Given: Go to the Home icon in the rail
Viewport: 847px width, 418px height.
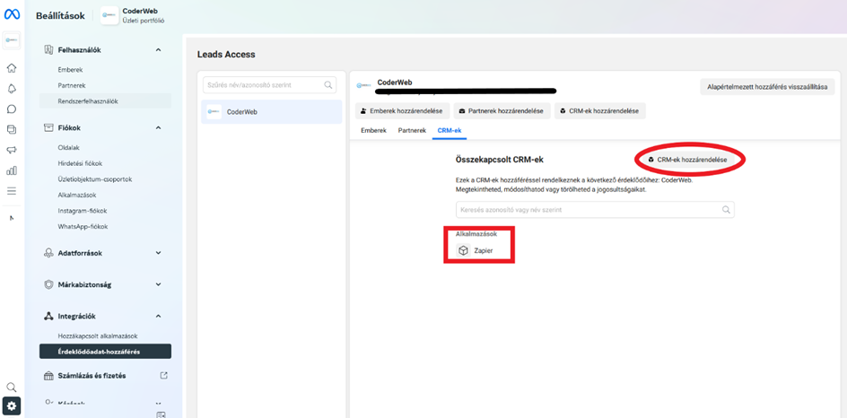Looking at the screenshot, I should click(12, 68).
